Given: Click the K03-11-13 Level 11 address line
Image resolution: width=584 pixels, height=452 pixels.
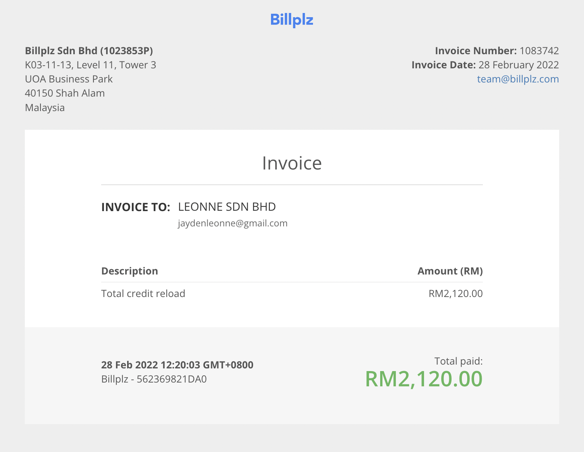Looking at the screenshot, I should click(90, 65).
